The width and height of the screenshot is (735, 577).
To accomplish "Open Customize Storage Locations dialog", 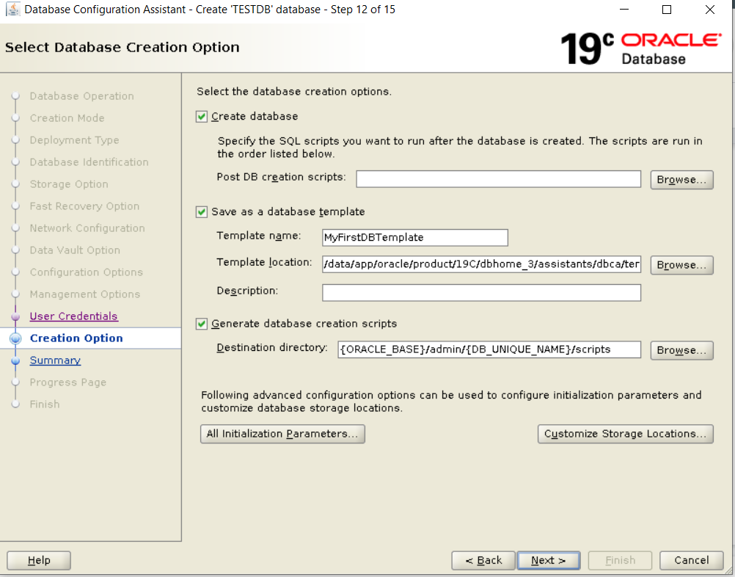I will [x=625, y=434].
